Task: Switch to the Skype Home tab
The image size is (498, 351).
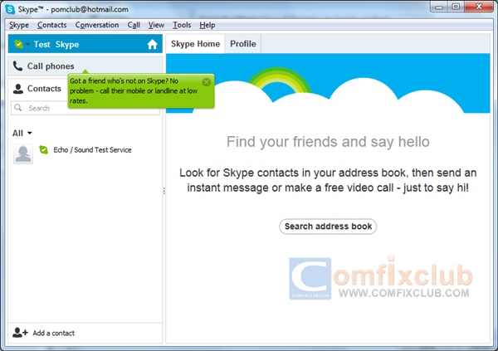Action: coord(195,44)
